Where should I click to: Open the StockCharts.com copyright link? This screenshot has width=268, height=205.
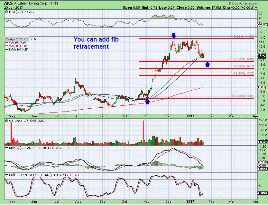[x=243, y=3]
